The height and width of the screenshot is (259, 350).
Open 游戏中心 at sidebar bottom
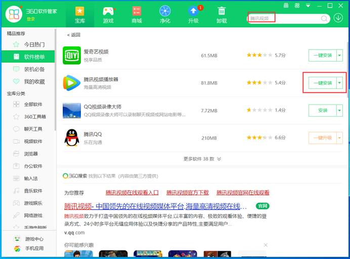(28, 239)
